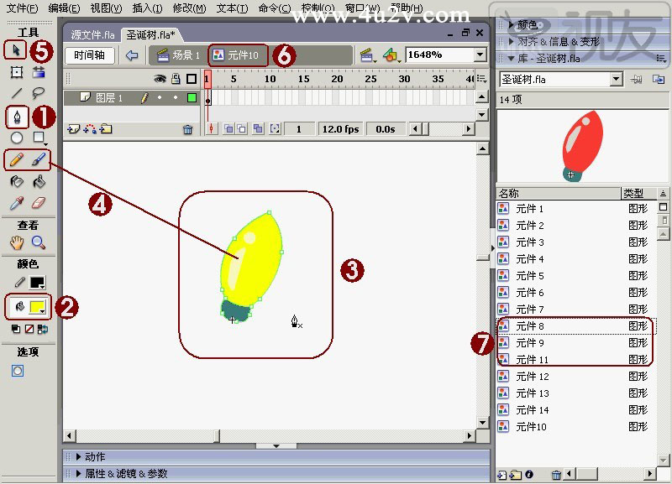Open the timeline options menu icon

pos(481,79)
